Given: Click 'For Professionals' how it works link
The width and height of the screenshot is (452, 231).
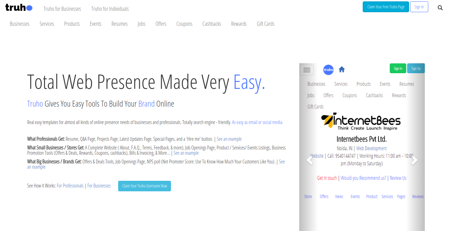Looking at the screenshot, I should click(x=70, y=186).
